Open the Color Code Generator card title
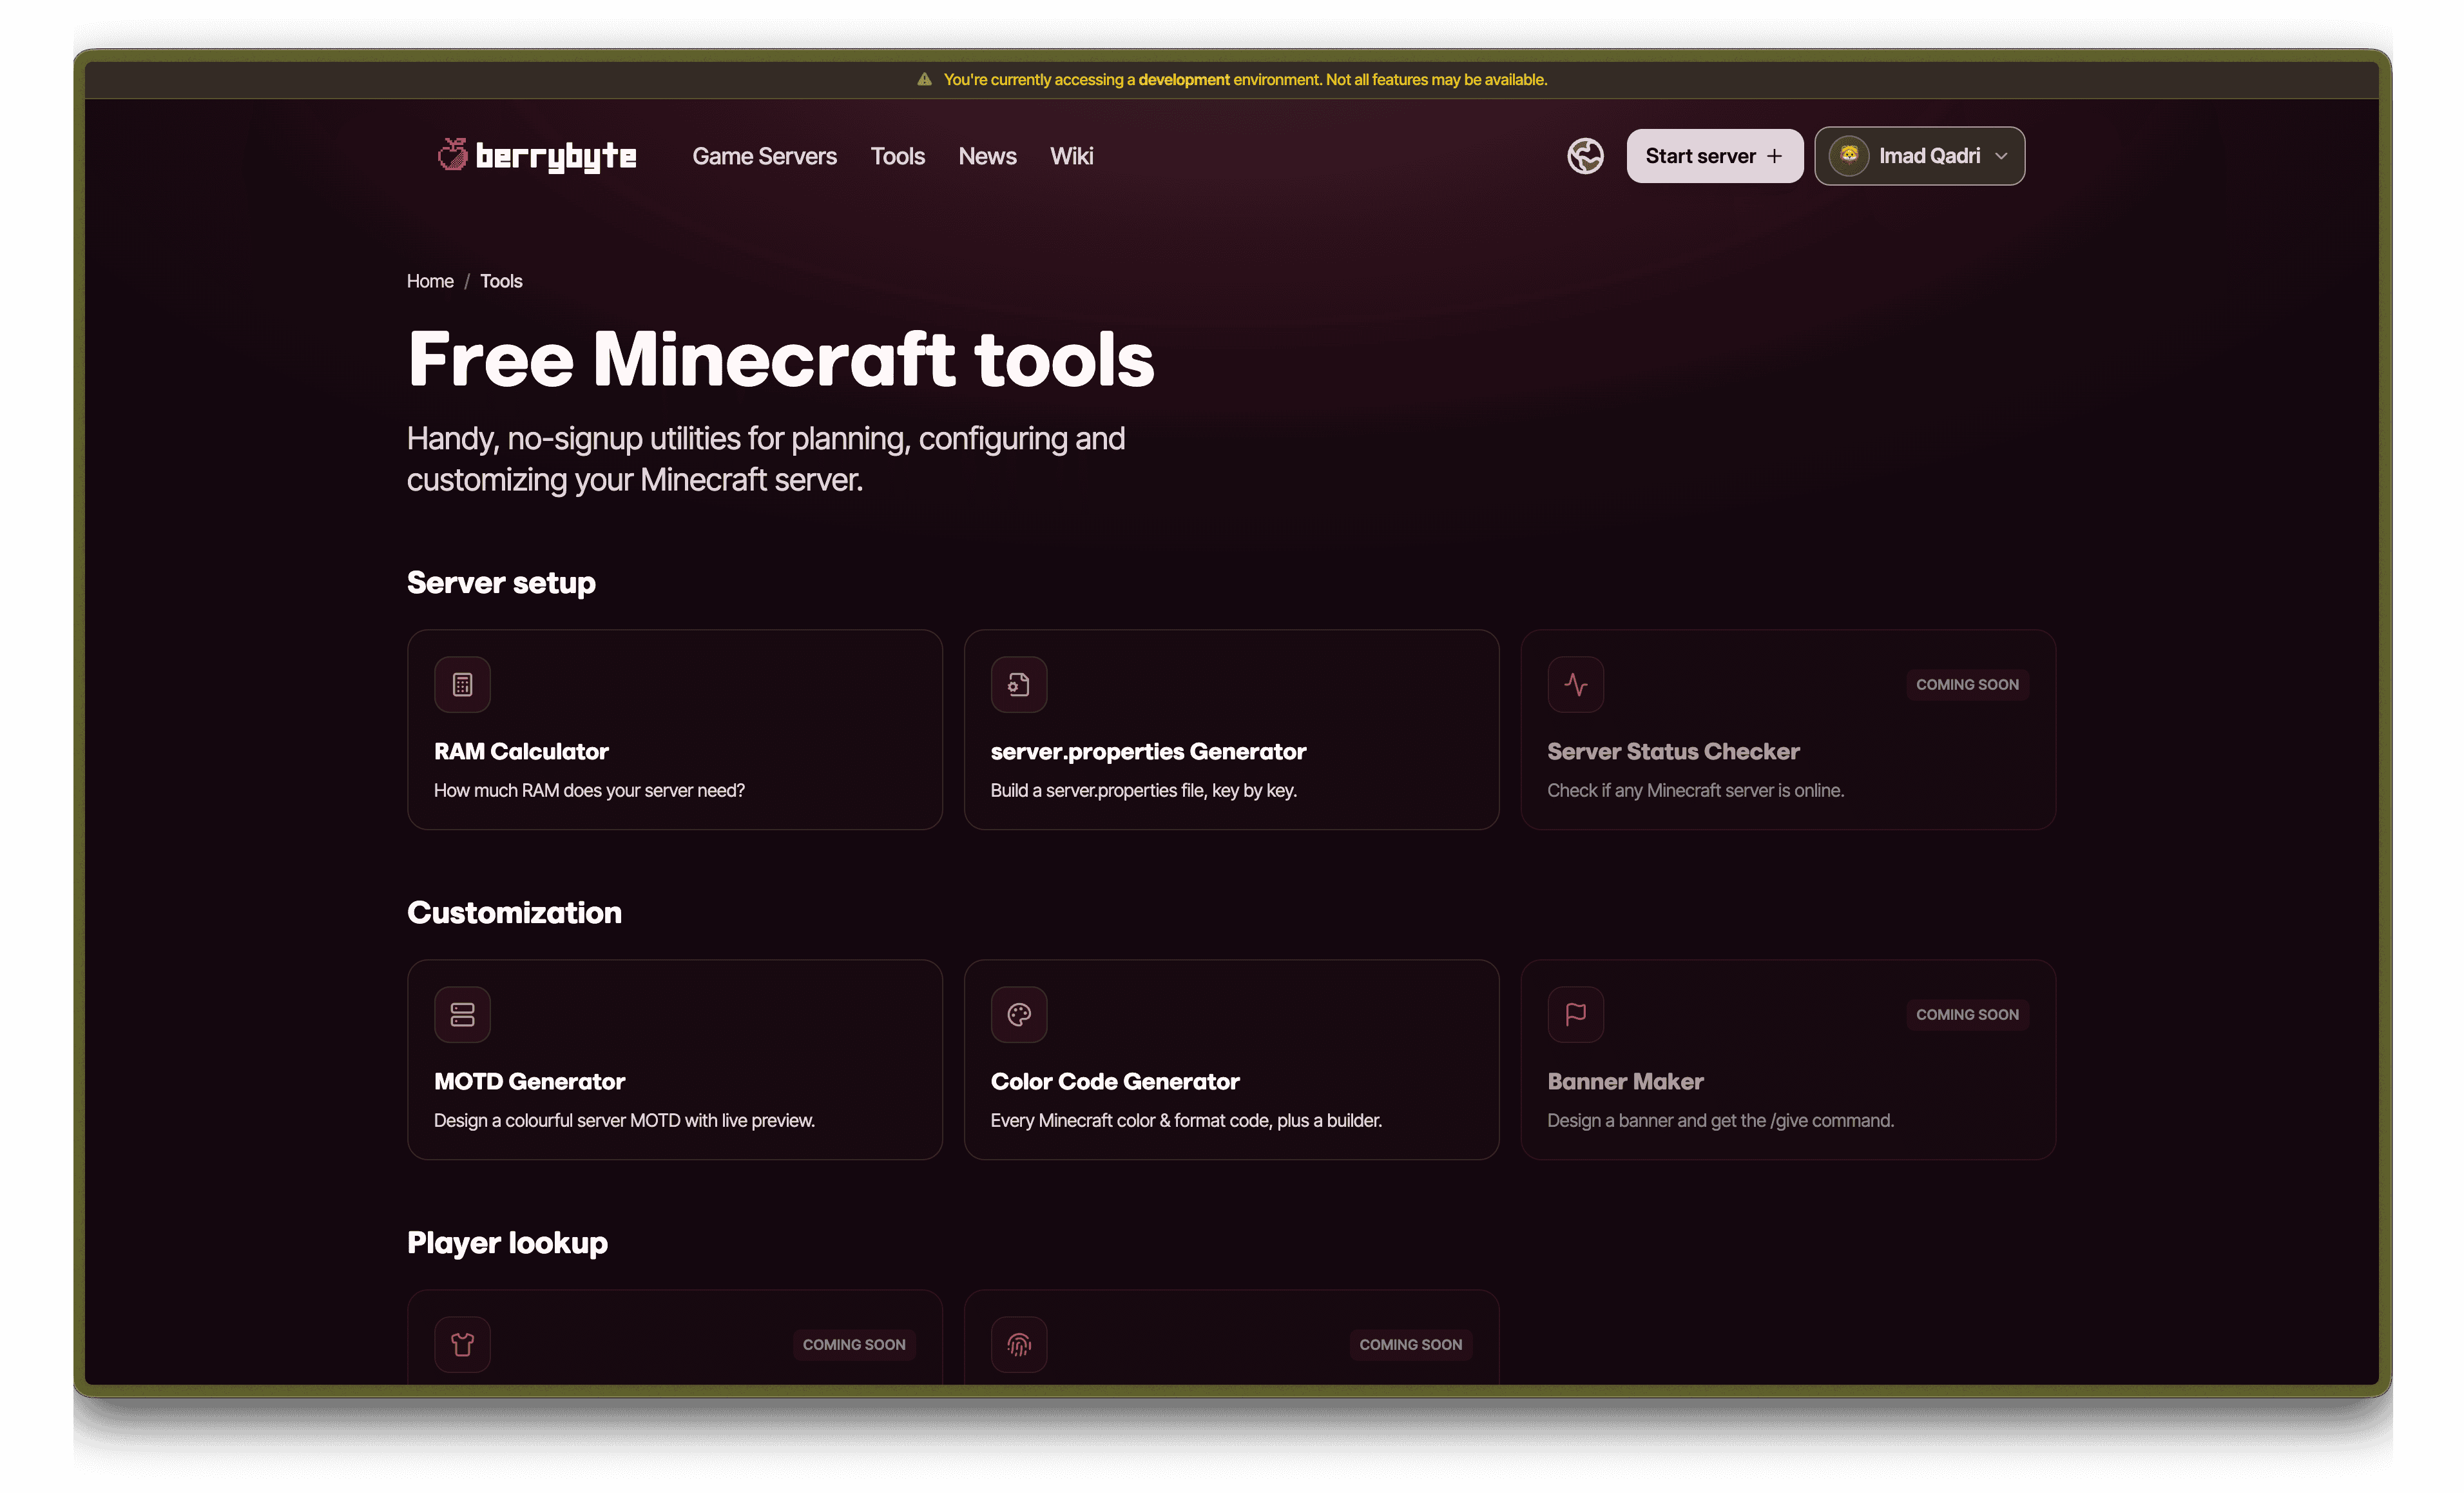 [1115, 1082]
